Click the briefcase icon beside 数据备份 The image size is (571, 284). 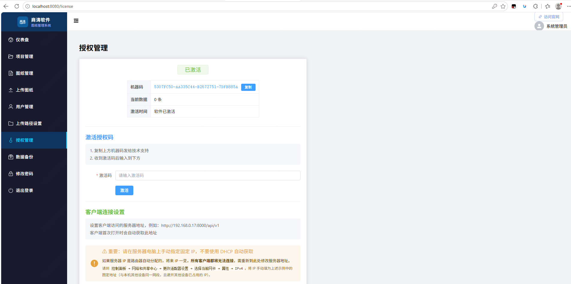[11, 157]
